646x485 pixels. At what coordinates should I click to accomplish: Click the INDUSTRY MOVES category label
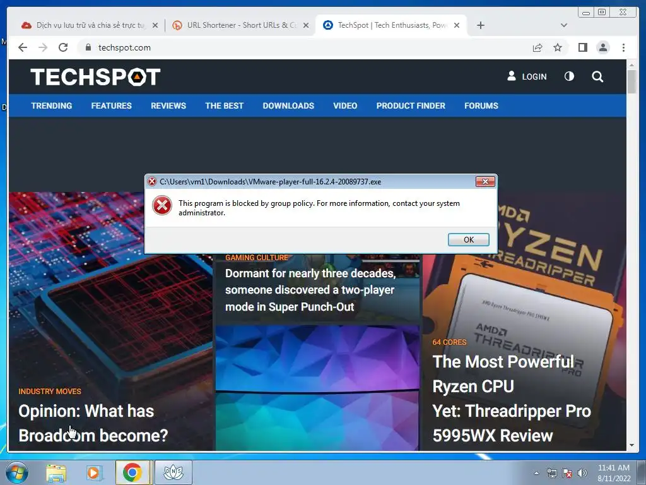(x=50, y=392)
